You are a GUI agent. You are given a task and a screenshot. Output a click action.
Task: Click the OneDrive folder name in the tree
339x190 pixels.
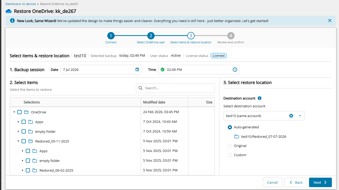point(38,112)
